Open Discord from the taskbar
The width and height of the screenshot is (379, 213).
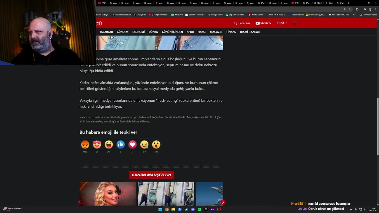pos(193,209)
